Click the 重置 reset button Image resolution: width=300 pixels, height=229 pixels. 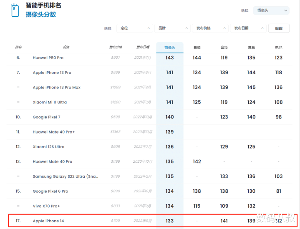coord(279,28)
